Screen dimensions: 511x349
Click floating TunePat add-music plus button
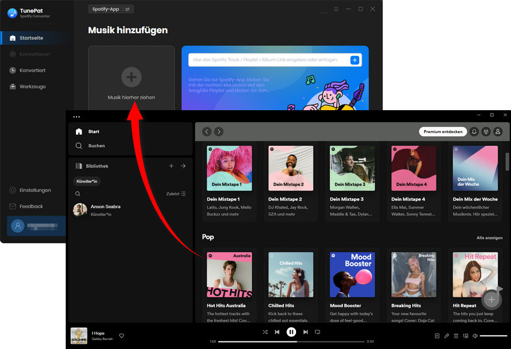492,299
